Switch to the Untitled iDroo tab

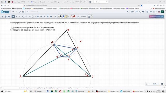pyautogui.click(x=98, y=2)
